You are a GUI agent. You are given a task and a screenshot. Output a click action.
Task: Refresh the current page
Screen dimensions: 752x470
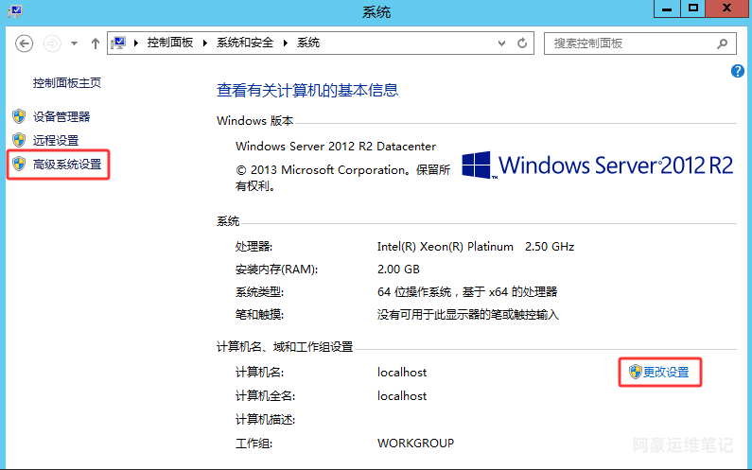tap(522, 44)
